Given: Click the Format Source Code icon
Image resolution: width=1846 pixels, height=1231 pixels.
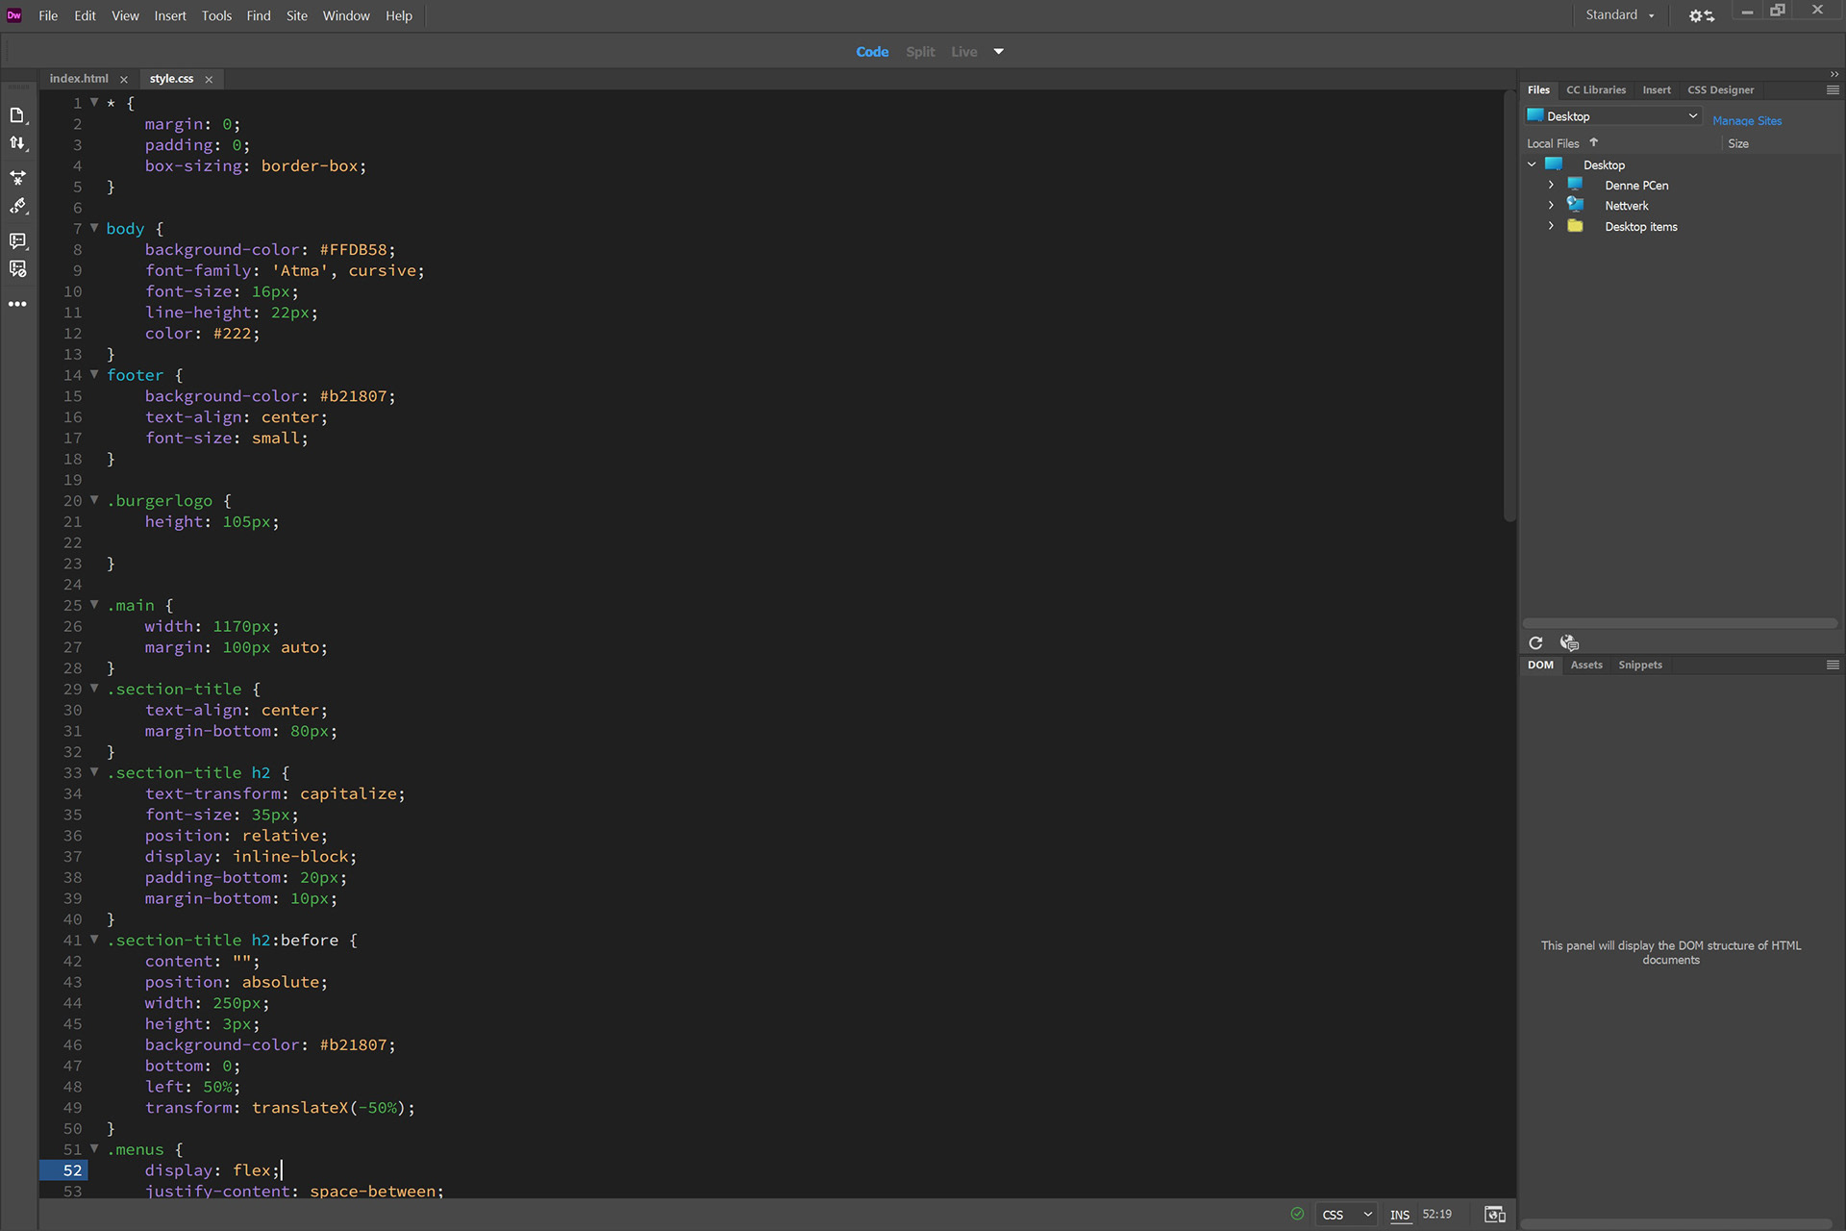Looking at the screenshot, I should coord(17,207).
